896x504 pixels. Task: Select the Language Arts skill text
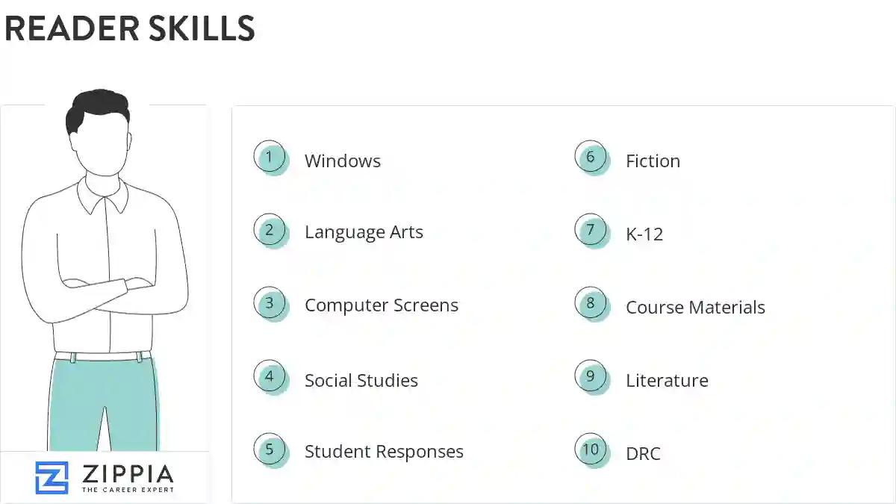coord(364,232)
